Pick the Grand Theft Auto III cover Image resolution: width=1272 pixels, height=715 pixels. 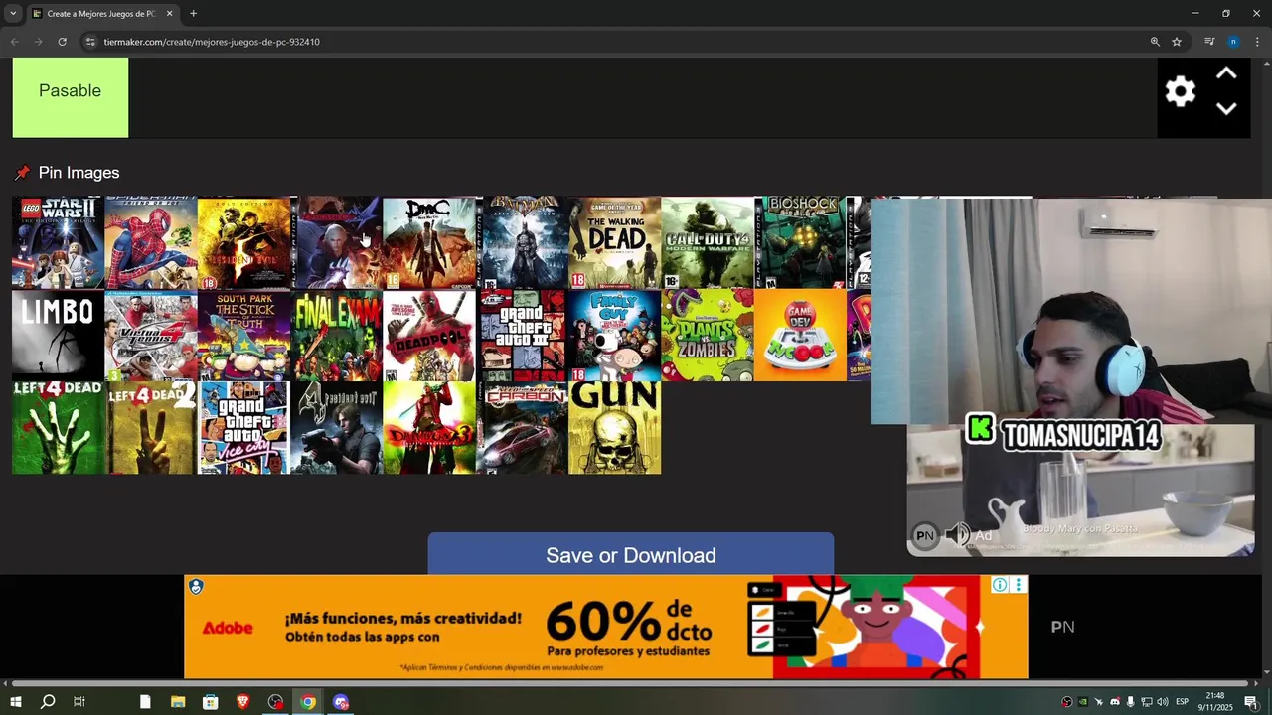[x=522, y=336]
